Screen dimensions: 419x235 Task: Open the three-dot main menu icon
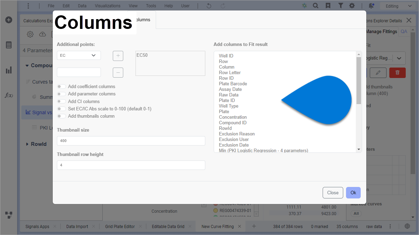28,6
